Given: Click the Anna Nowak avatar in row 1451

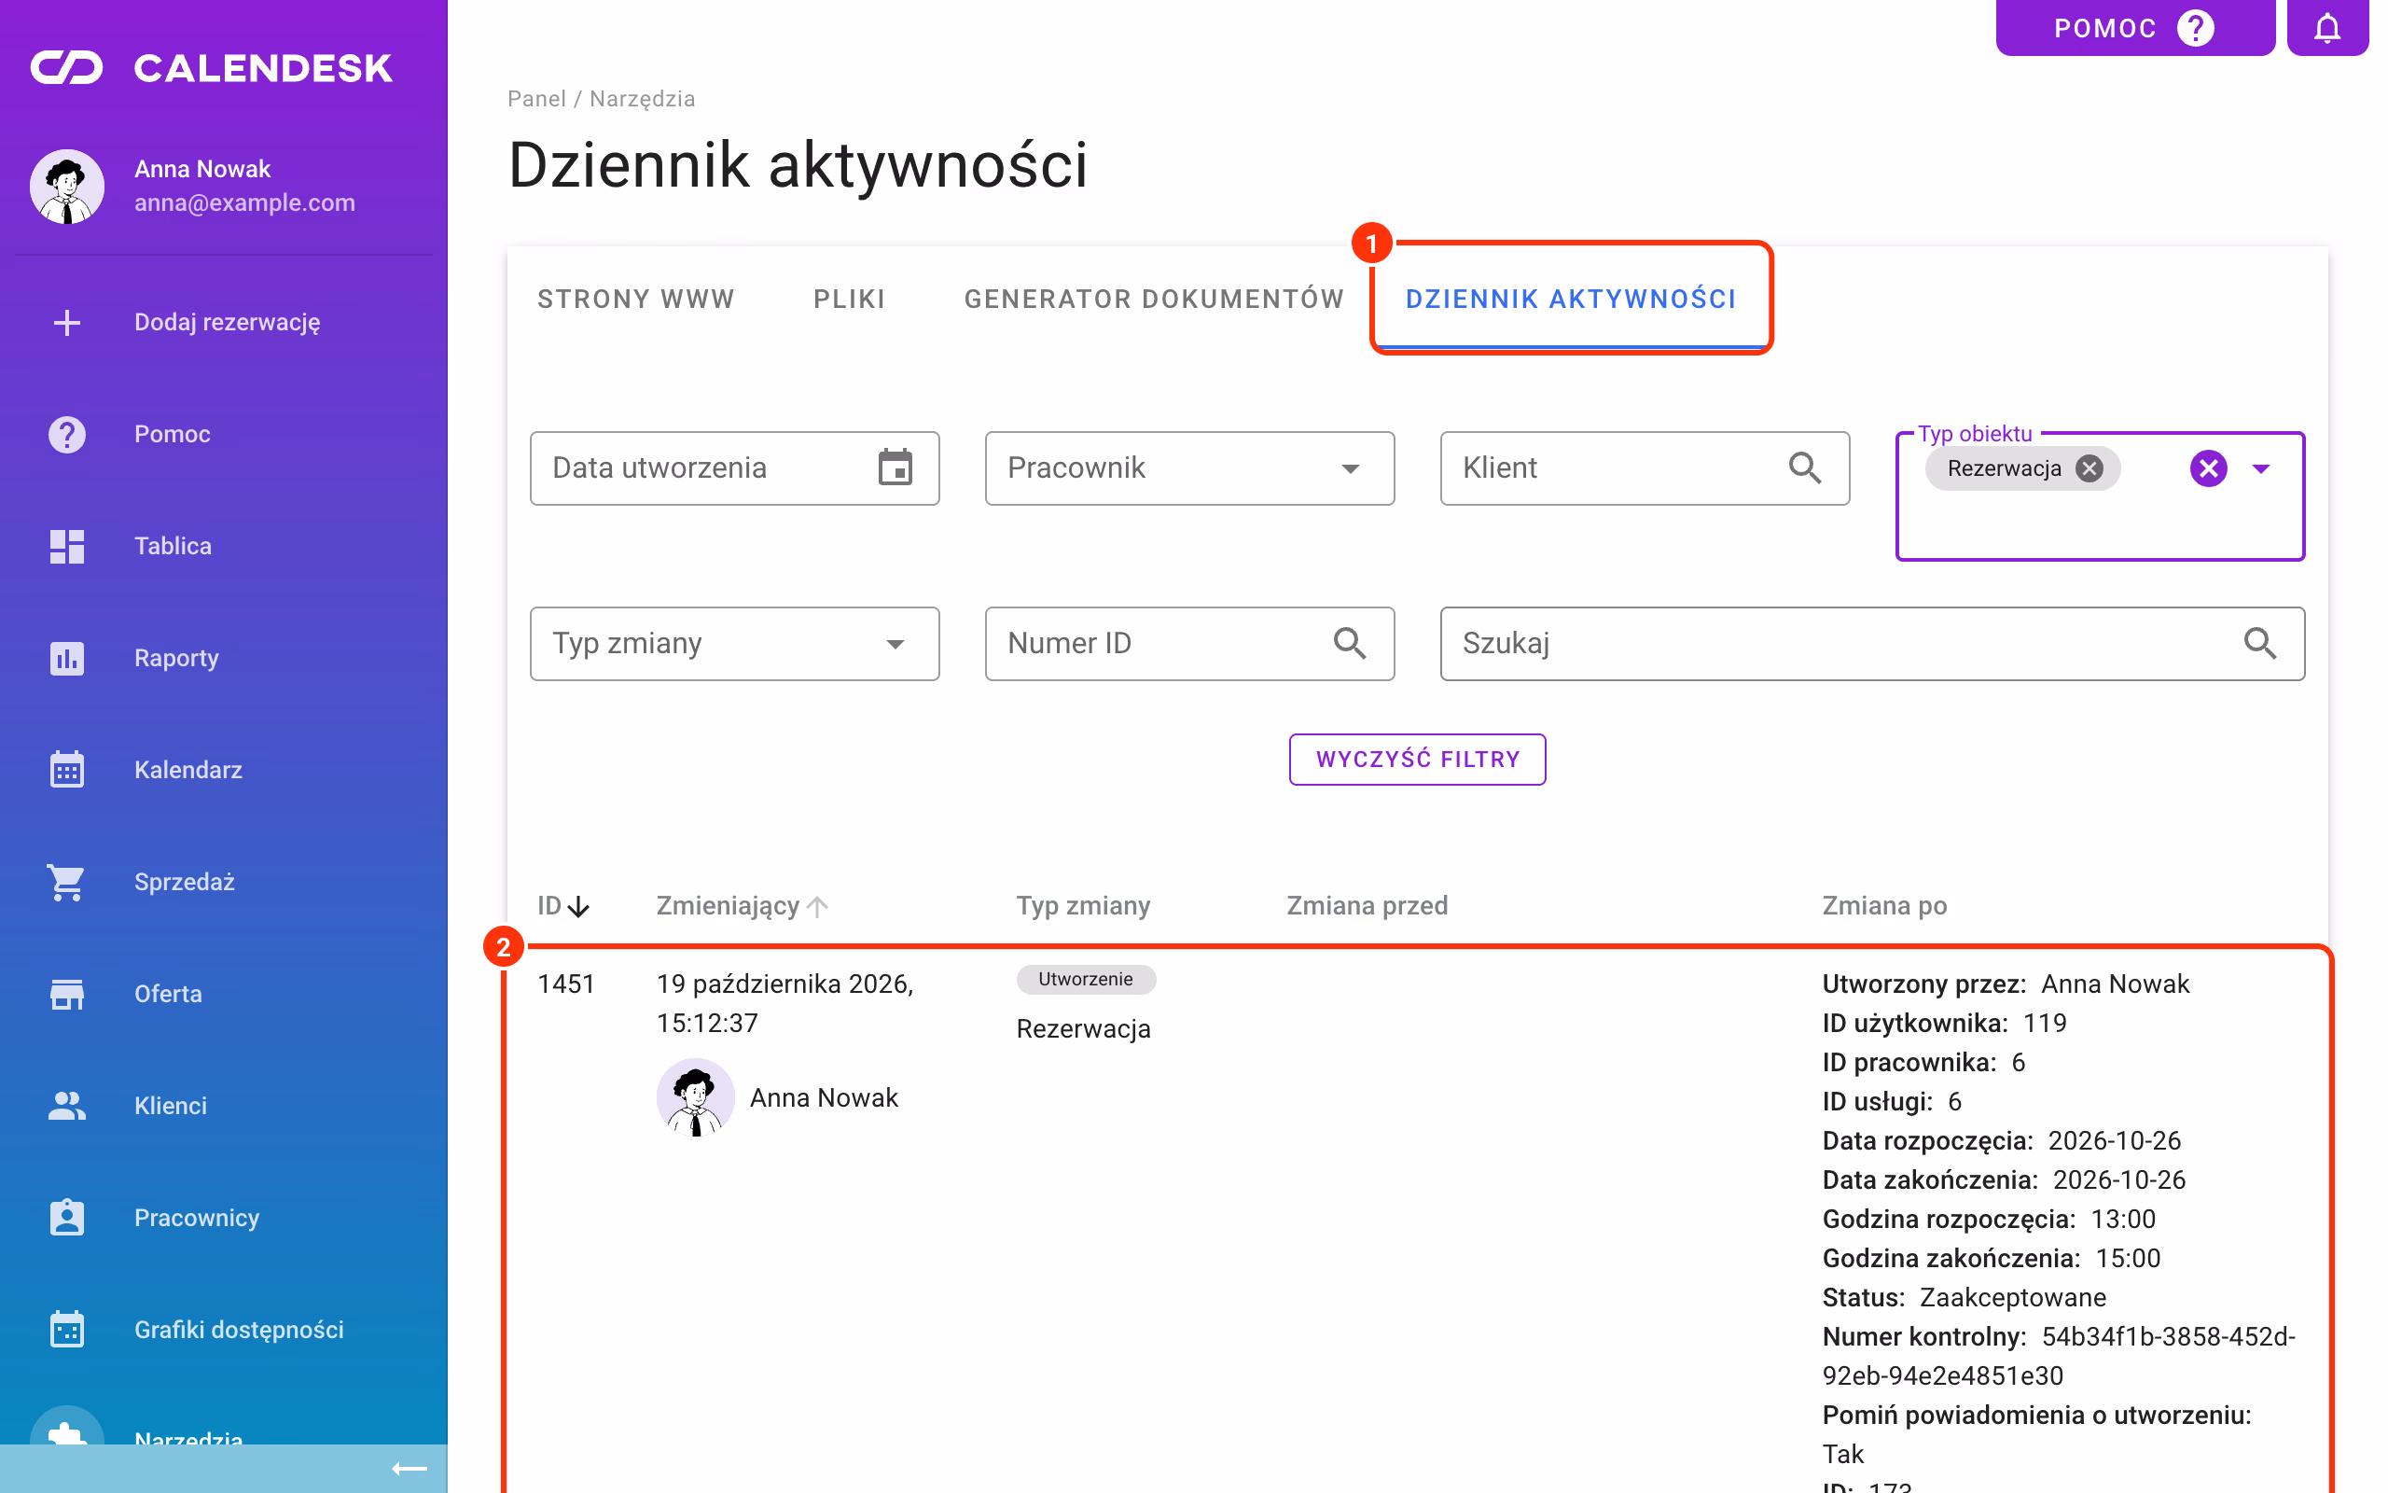Looking at the screenshot, I should click(696, 1098).
